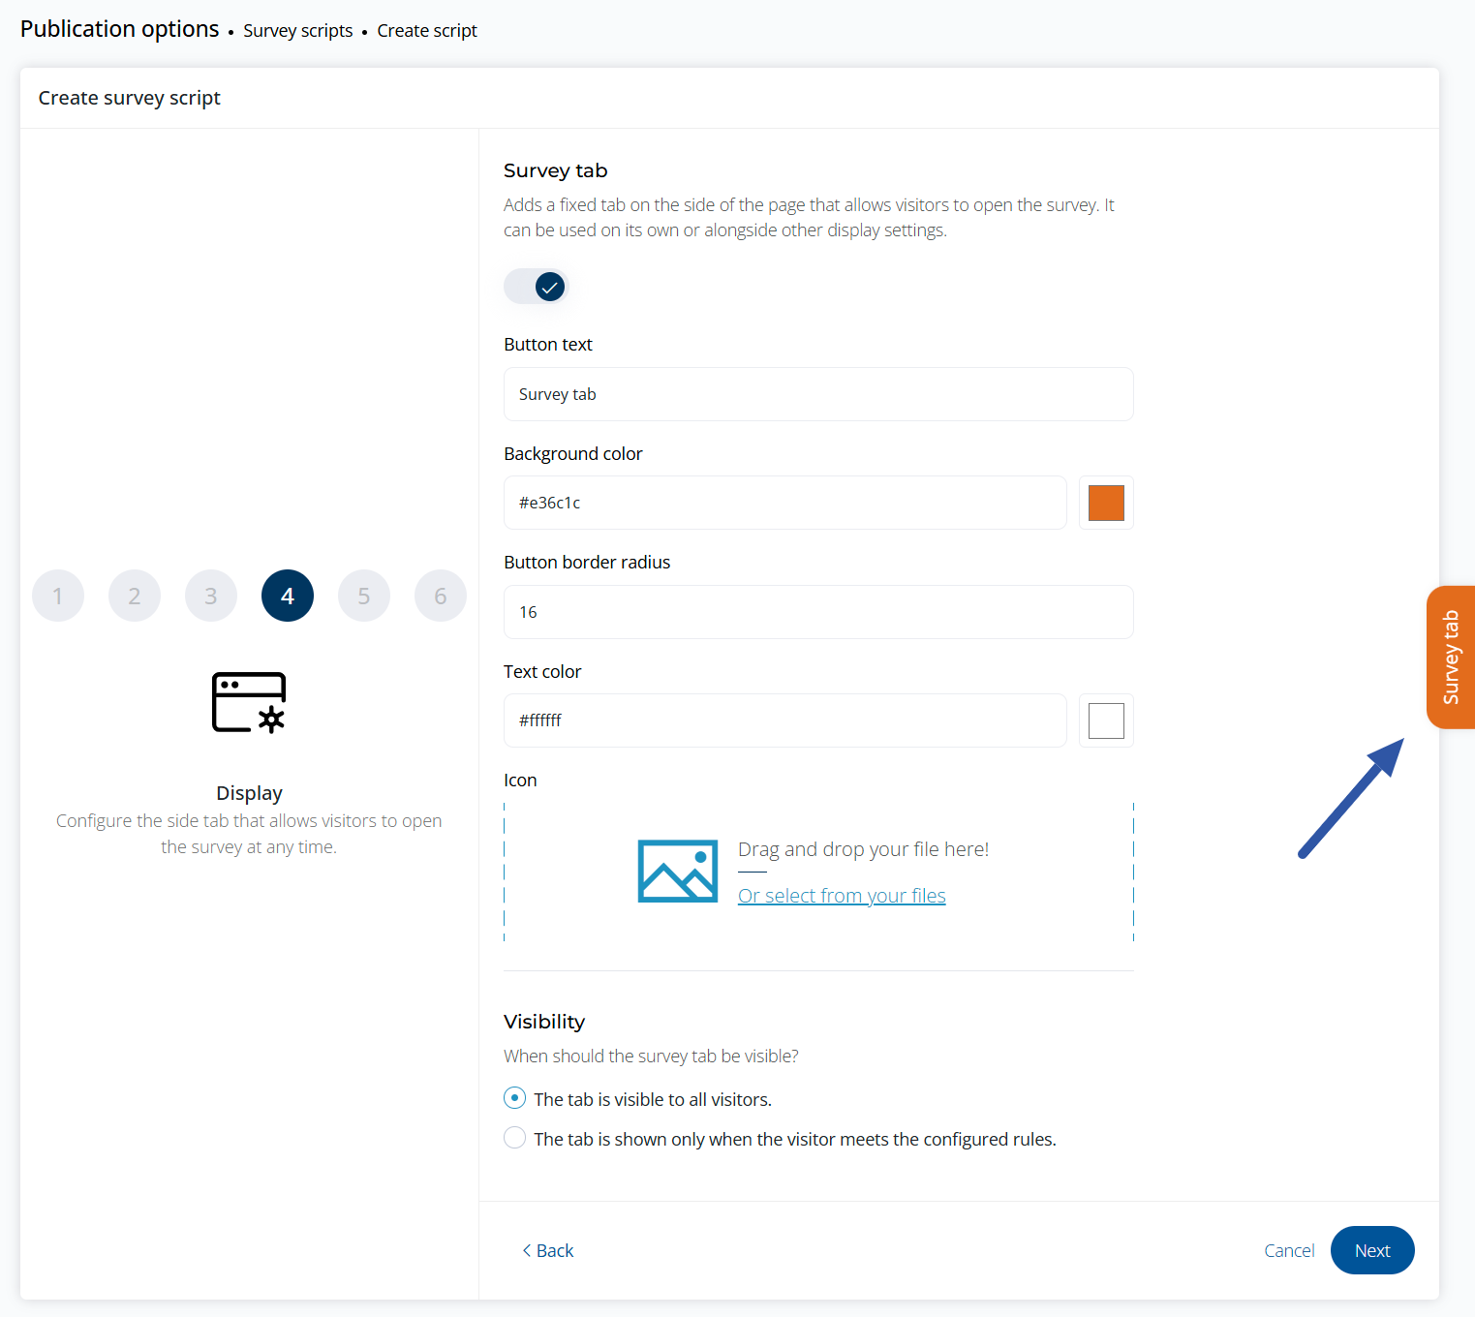Go to step 2 of the wizard
Viewport: 1475px width, 1317px height.
(x=135, y=596)
